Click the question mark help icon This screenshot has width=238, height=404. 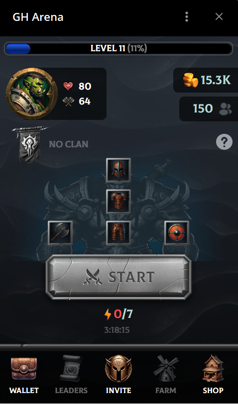(x=224, y=141)
